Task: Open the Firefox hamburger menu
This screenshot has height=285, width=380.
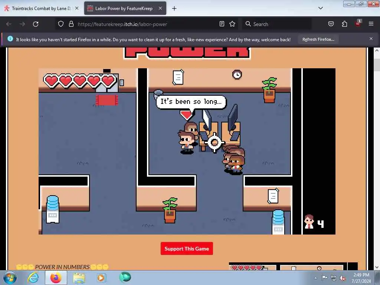Action: [371, 24]
